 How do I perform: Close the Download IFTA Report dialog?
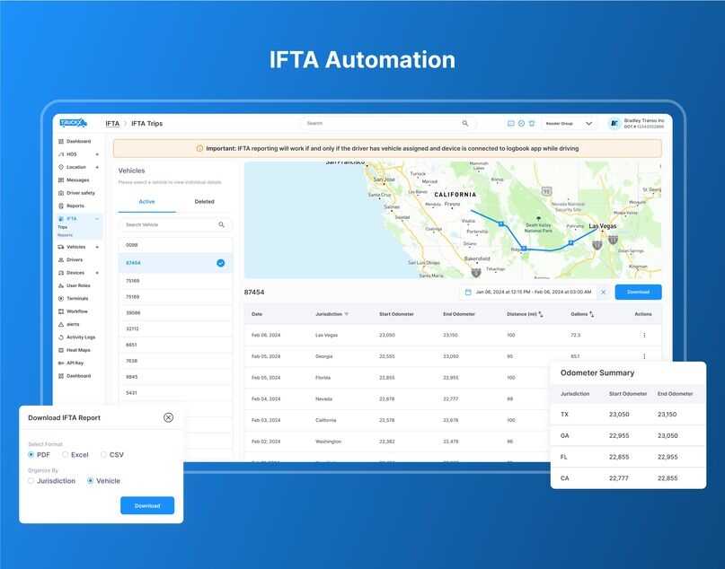(x=168, y=417)
